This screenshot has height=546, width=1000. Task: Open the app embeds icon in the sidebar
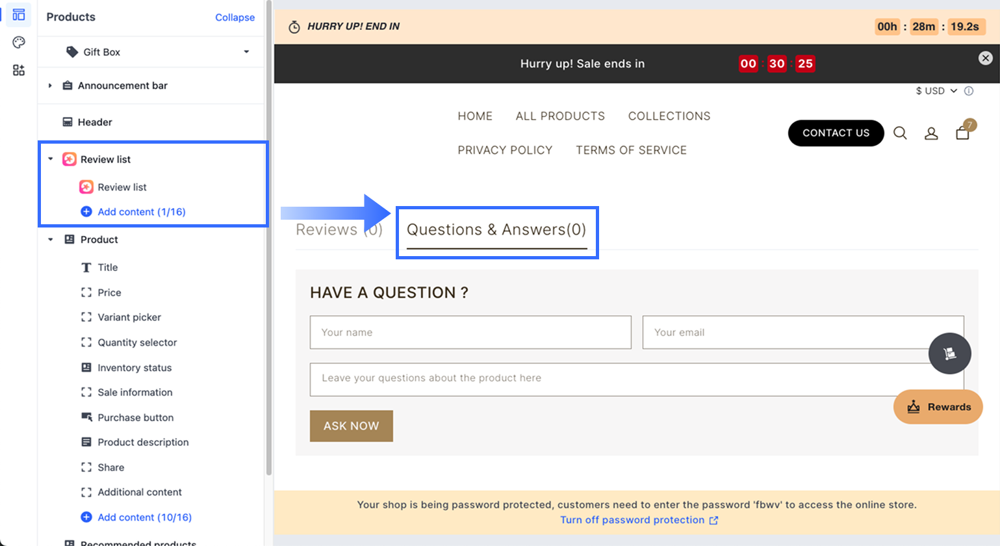coord(18,67)
